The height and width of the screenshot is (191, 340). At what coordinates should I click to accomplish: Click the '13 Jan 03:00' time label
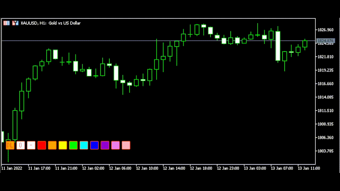pyautogui.click(x=255, y=168)
